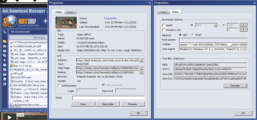
Task: Select the Shakira - Loca row
Action: 29,93
